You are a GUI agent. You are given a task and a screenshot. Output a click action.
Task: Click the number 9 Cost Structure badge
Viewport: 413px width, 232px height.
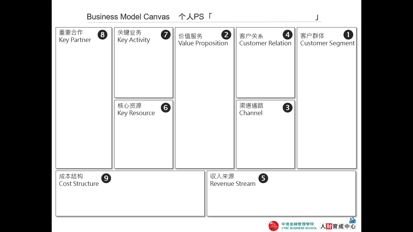coord(106,178)
